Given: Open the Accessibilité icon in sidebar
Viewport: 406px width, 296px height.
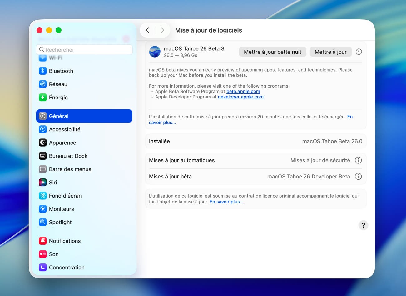Looking at the screenshot, I should click(43, 129).
